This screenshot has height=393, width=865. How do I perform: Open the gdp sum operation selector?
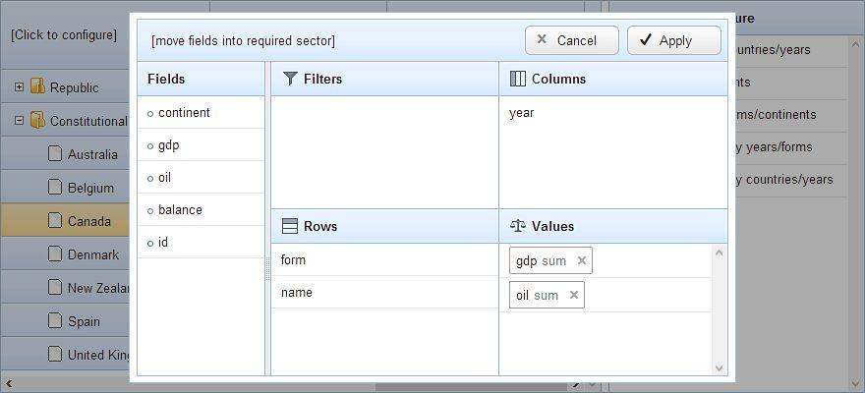pos(554,260)
